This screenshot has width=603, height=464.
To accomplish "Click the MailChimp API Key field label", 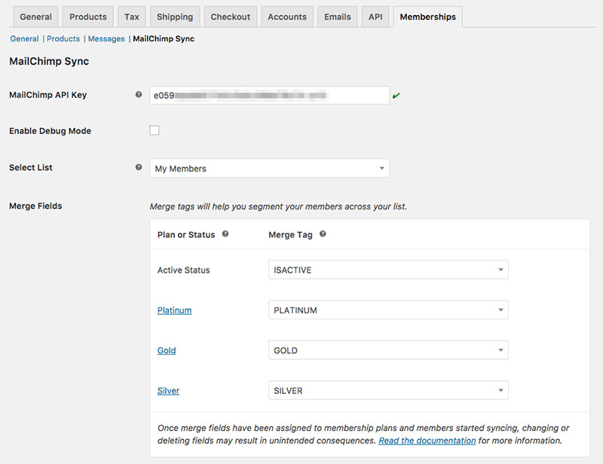I will tap(48, 95).
